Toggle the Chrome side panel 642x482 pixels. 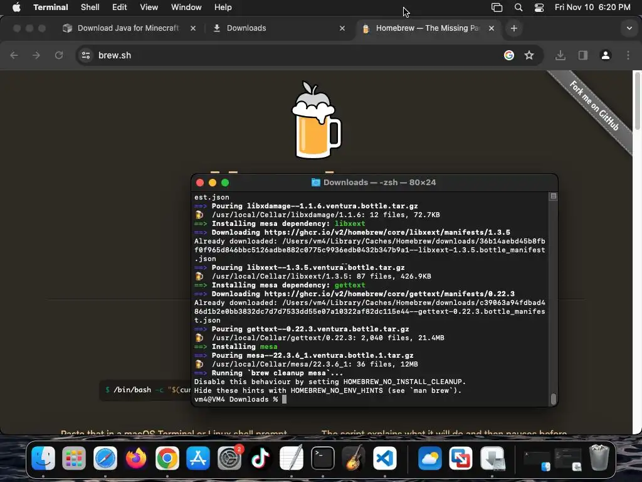pos(583,55)
